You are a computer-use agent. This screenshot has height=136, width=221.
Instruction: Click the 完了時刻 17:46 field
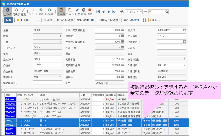(172, 36)
